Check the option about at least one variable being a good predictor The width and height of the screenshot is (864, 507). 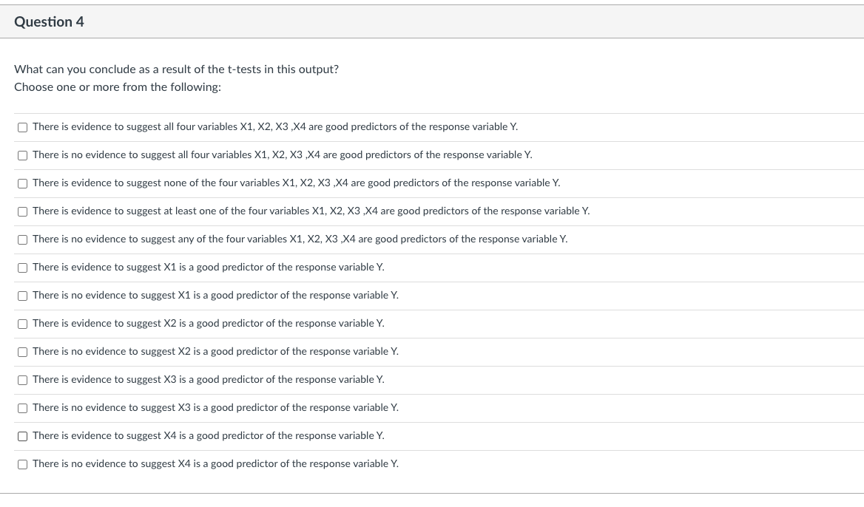(22, 211)
